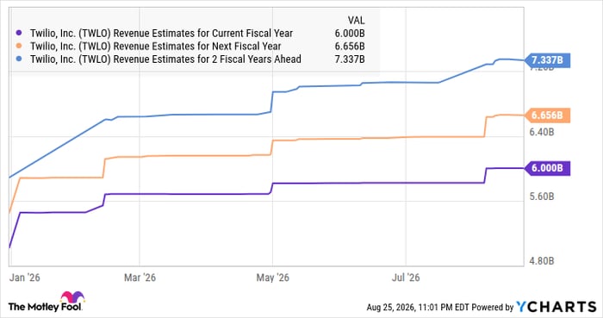Image resolution: width=603 pixels, height=318 pixels.
Task: Click The Motley Fool jester hat logo
Action: click(x=71, y=297)
